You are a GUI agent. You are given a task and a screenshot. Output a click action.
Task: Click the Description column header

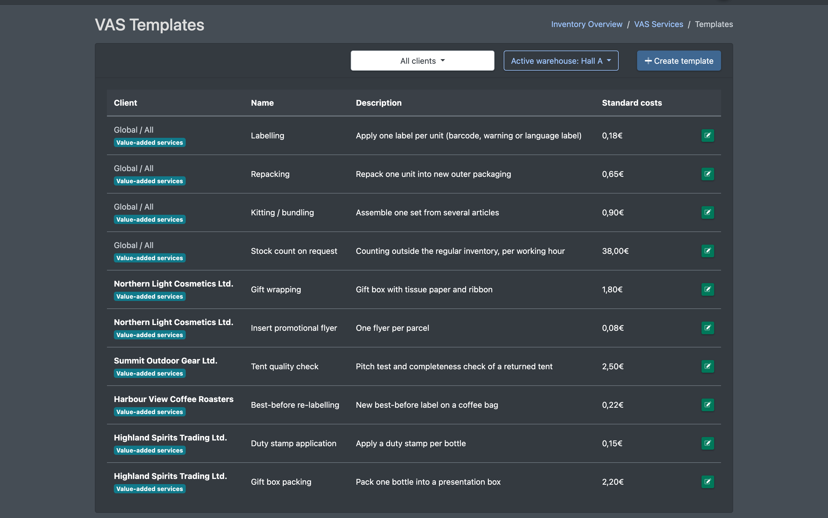378,103
